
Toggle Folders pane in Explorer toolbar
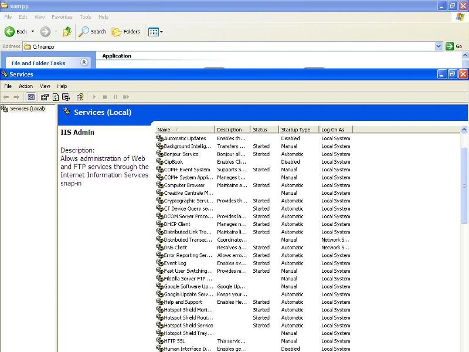click(x=125, y=32)
